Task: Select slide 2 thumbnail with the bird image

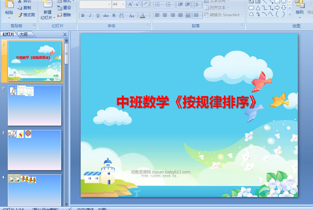Action: [x=34, y=105]
